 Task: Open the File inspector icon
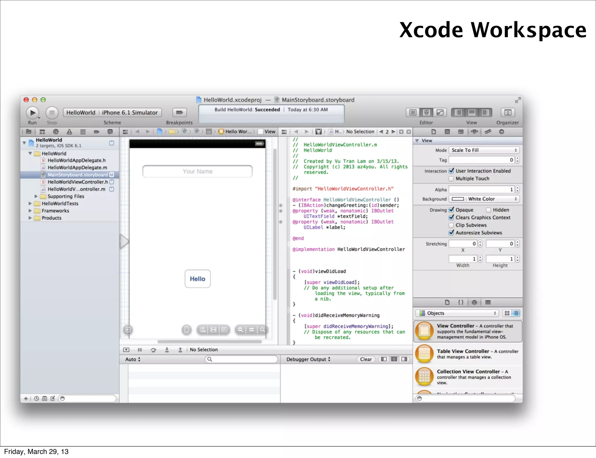tap(434, 132)
